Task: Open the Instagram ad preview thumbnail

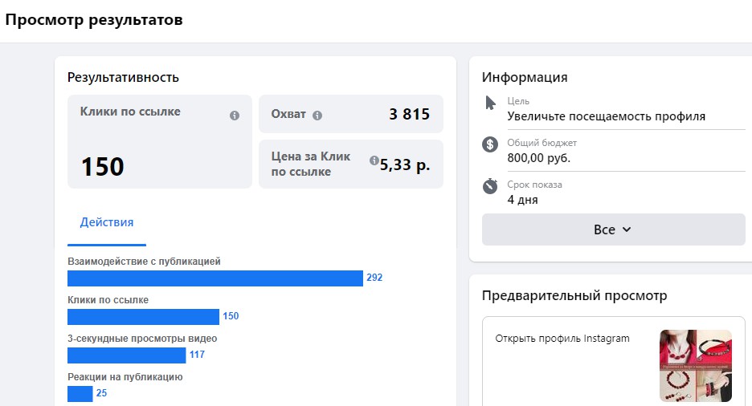Action: click(x=695, y=366)
